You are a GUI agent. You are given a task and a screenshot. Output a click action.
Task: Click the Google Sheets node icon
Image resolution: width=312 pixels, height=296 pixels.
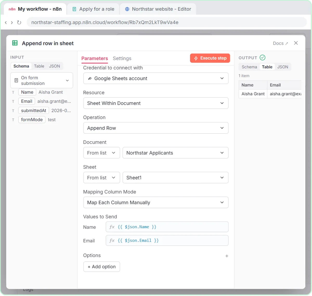pyautogui.click(x=15, y=43)
